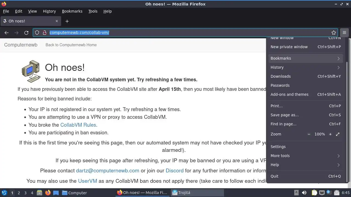Bookmark this page with the star icon

[333, 33]
